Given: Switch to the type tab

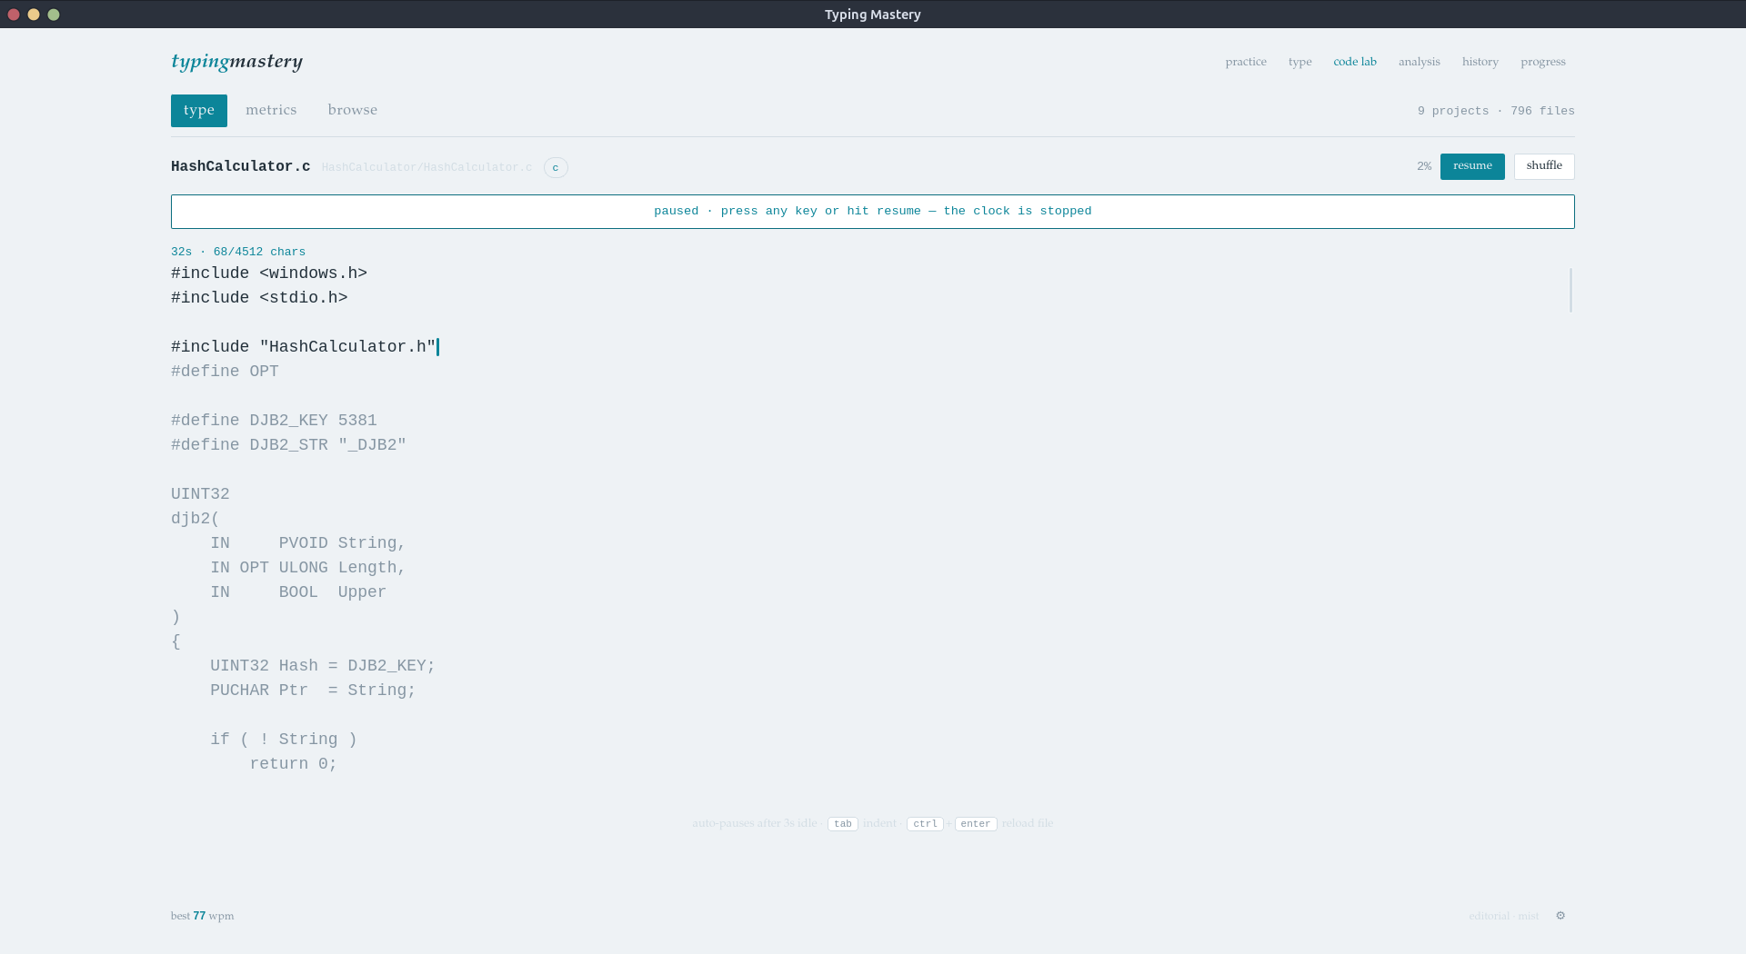Looking at the screenshot, I should pos(199,111).
